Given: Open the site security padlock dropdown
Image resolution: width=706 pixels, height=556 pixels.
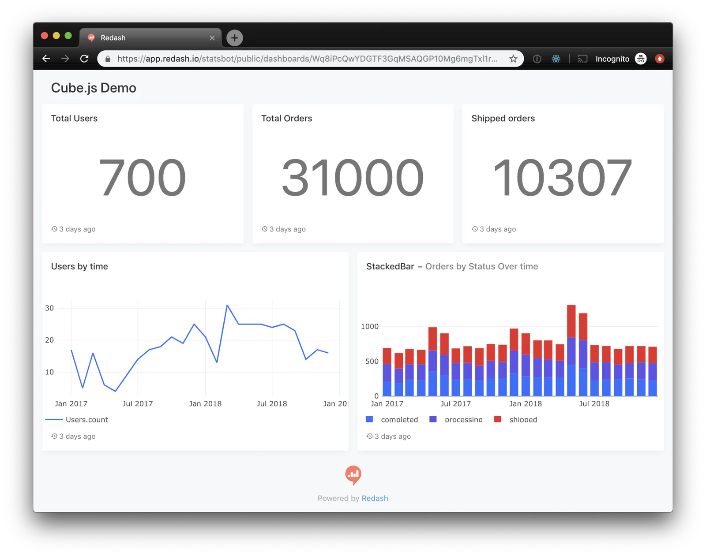Looking at the screenshot, I should [x=107, y=58].
